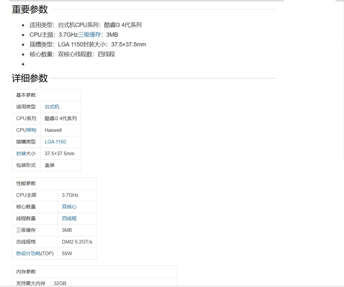Click the 包装形式 label cell
Screen dimensions: 344x287
coord(26,165)
